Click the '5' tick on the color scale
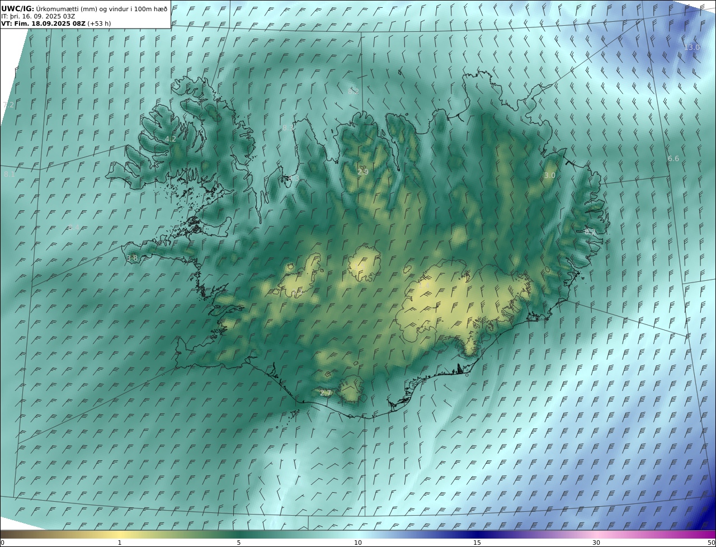This screenshot has height=547, width=716. tap(239, 543)
